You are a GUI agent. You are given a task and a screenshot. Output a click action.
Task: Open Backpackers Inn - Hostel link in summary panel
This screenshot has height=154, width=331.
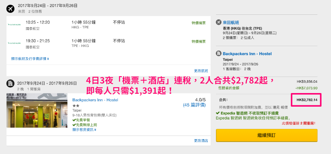pyautogui.click(x=247, y=54)
